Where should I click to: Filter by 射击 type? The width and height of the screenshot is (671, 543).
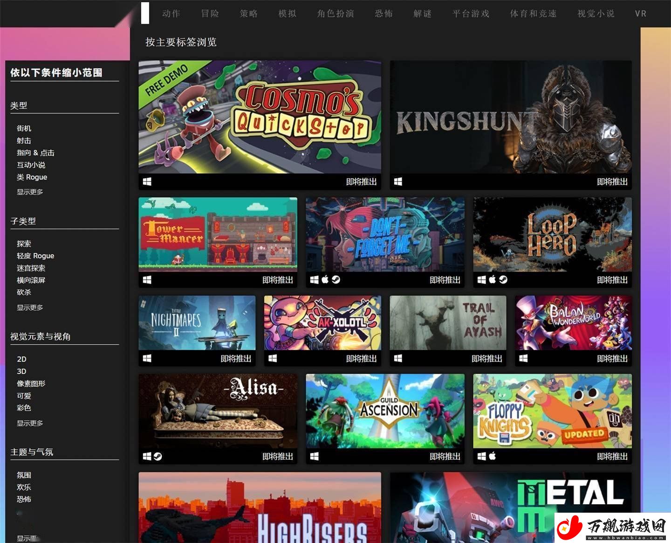point(24,140)
